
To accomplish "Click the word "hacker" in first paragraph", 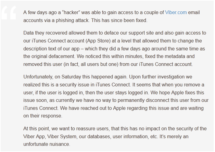I will 71,12.
